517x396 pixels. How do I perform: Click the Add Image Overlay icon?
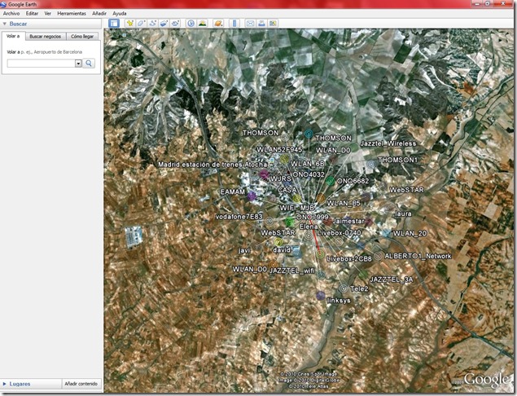coord(164,24)
